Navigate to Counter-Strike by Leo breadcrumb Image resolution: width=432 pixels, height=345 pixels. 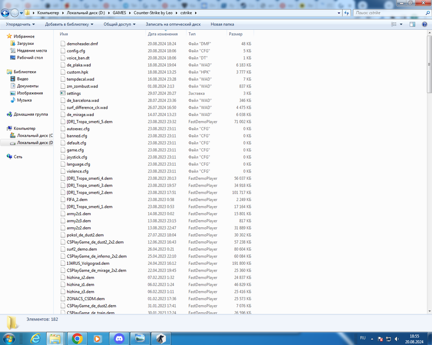click(x=153, y=13)
